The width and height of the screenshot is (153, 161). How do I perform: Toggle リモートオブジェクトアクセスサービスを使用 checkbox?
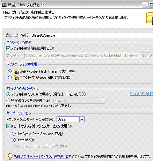pos(8,126)
